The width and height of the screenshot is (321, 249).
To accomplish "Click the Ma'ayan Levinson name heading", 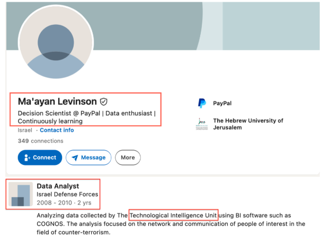I will [x=57, y=102].
